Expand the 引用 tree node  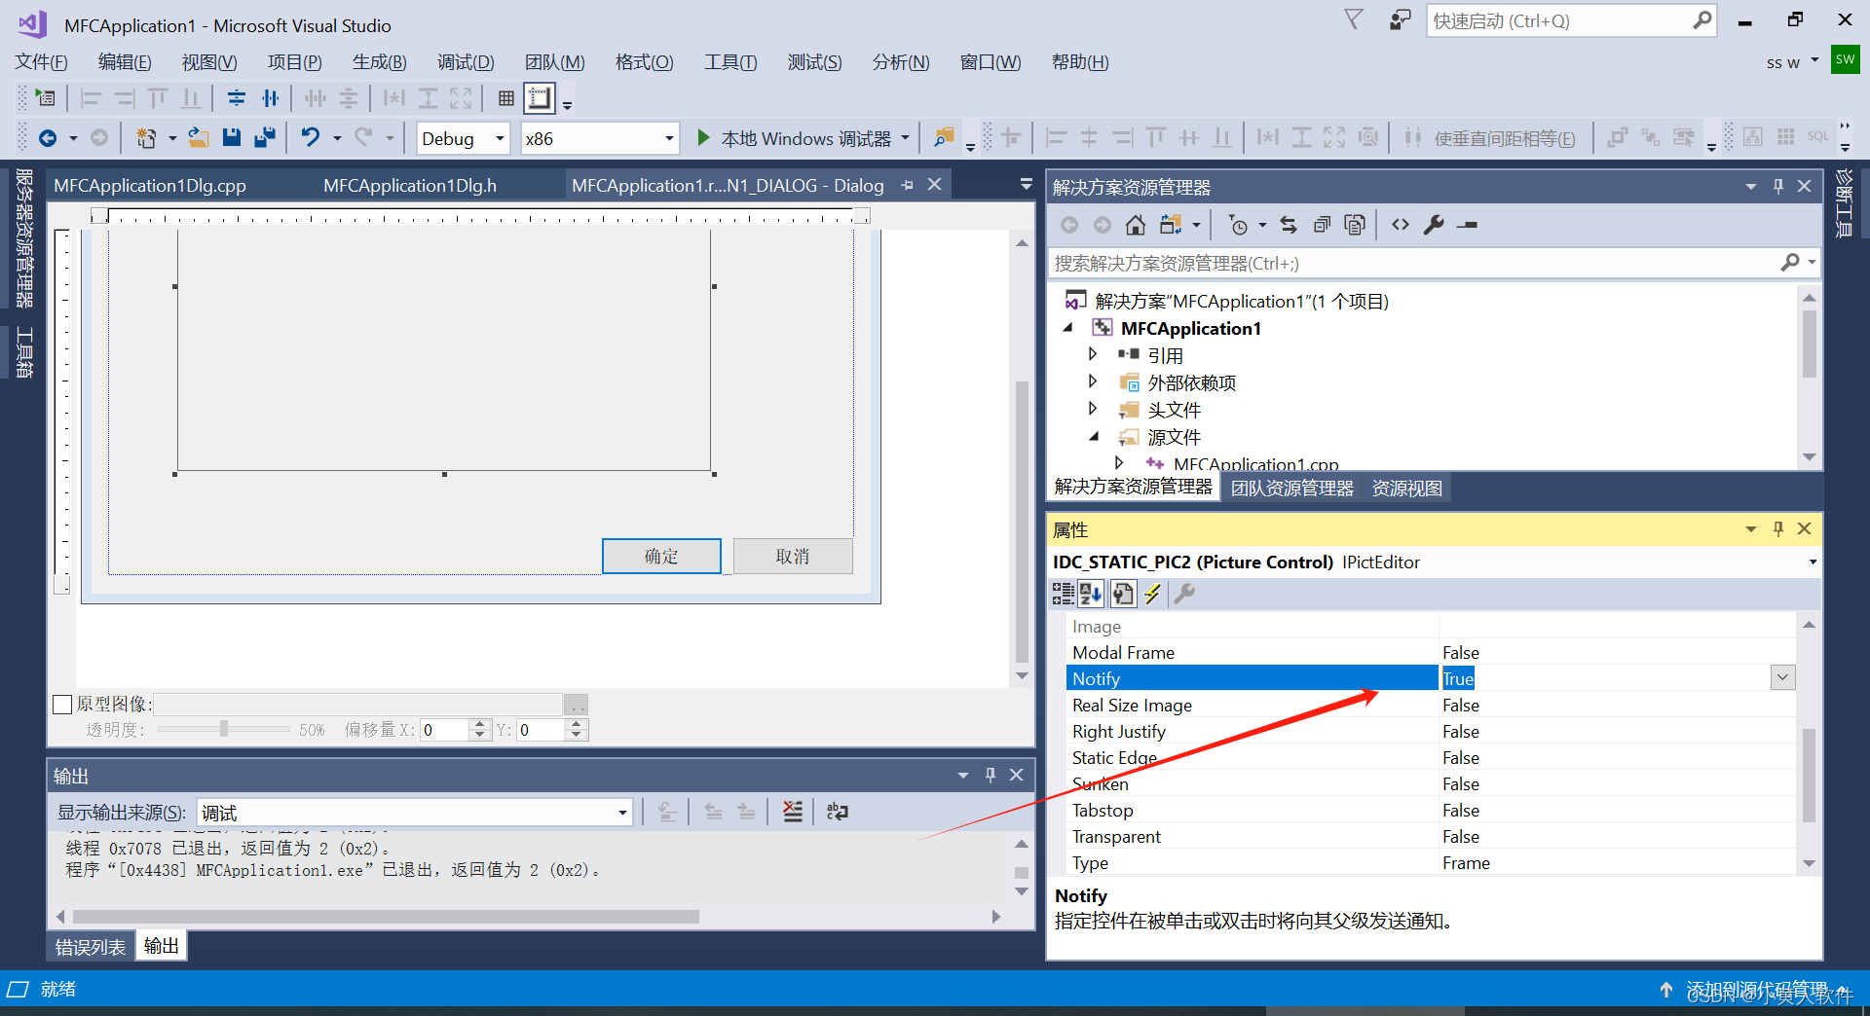point(1093,354)
